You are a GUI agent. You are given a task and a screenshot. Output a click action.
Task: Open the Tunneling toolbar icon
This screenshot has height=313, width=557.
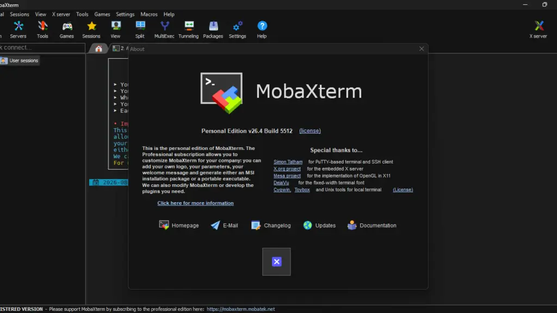(189, 26)
